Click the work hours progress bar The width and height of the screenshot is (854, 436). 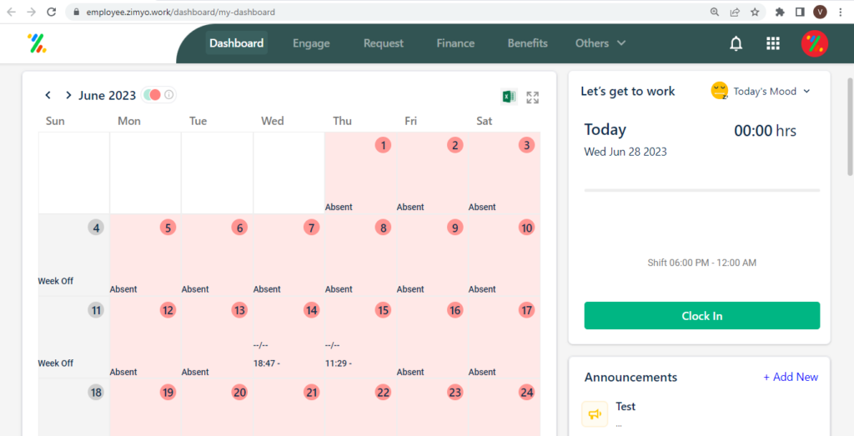coord(701,191)
